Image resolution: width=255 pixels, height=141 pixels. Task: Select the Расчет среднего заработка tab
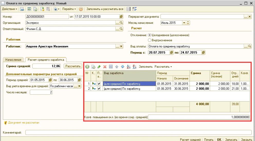46,60
